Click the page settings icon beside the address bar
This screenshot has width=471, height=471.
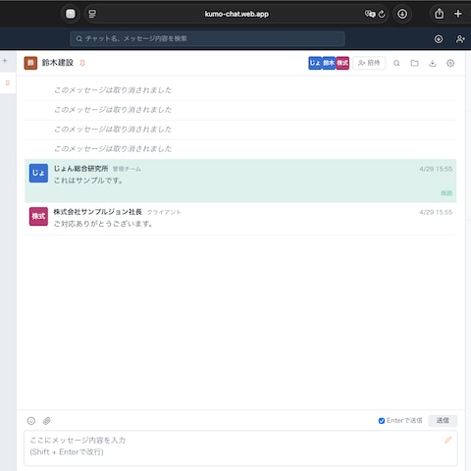(x=92, y=14)
